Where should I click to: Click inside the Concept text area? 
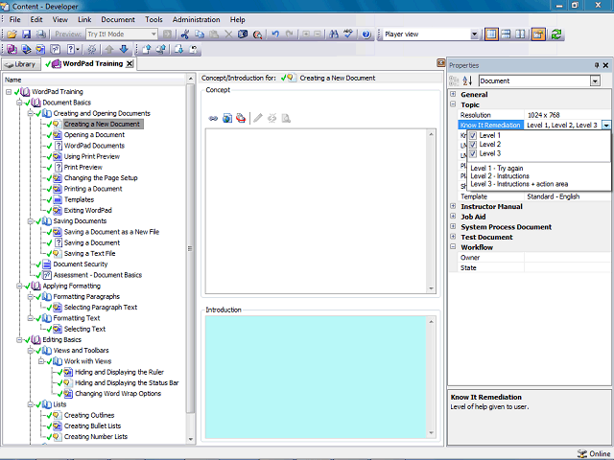pyautogui.click(x=316, y=211)
